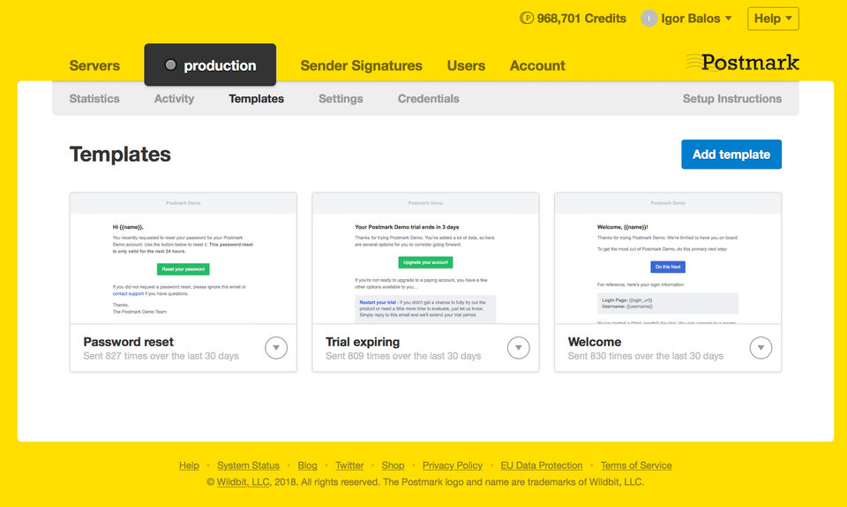Open the System Status footer link

pos(249,465)
